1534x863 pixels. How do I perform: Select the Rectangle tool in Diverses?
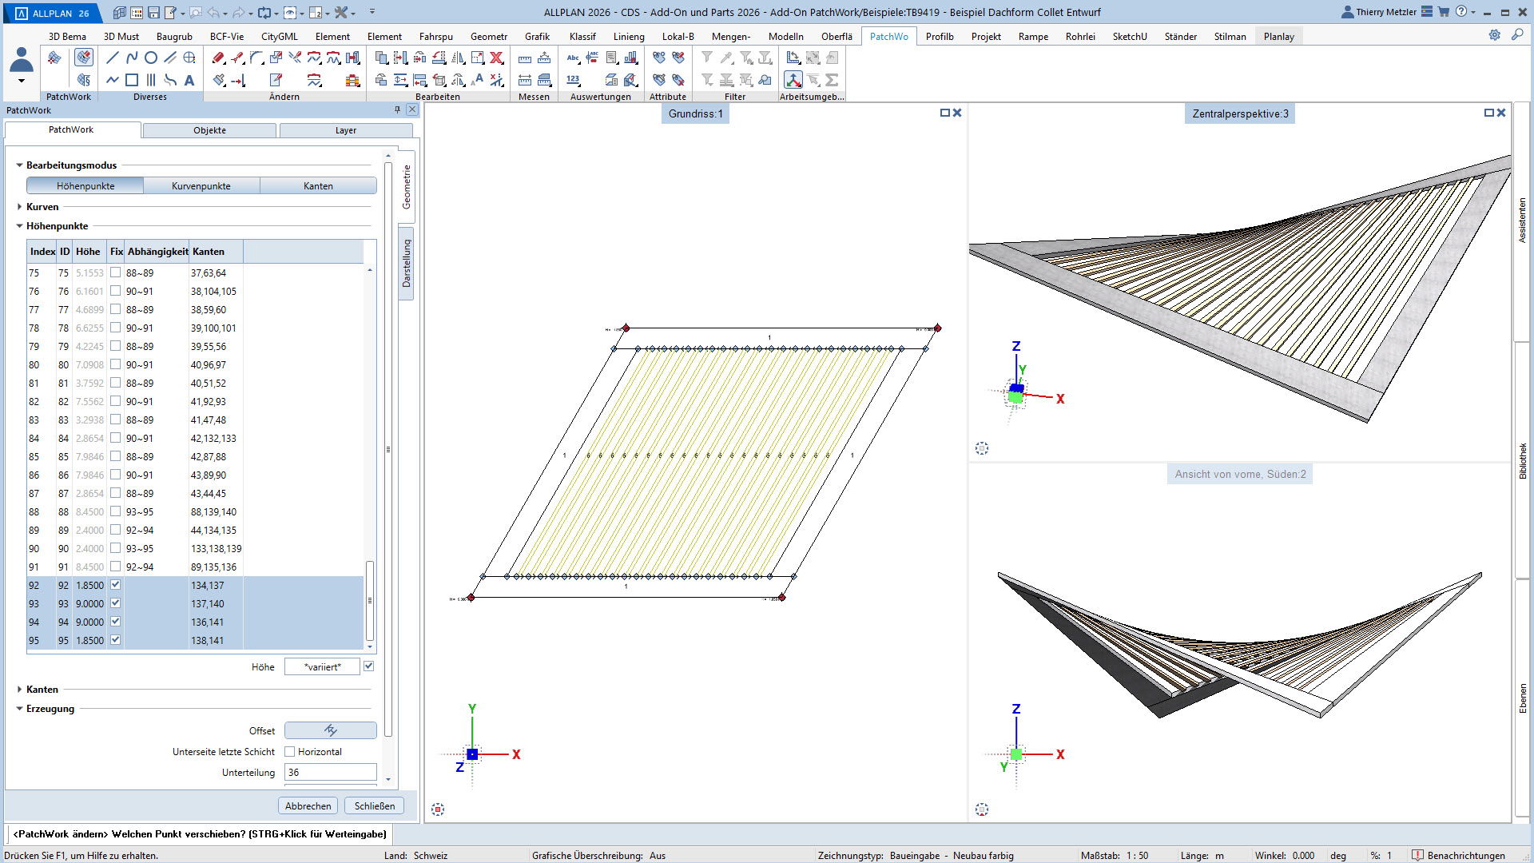(132, 80)
